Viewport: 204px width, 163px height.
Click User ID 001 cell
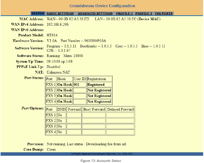coord(80,85)
